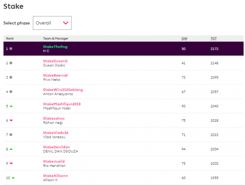
Task: Click the grey no-change dot at rank 4
Action: [11, 92]
